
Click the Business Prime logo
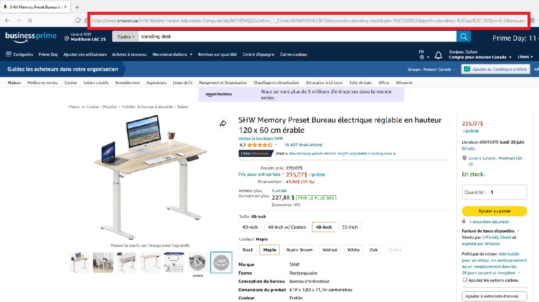pyautogui.click(x=31, y=36)
